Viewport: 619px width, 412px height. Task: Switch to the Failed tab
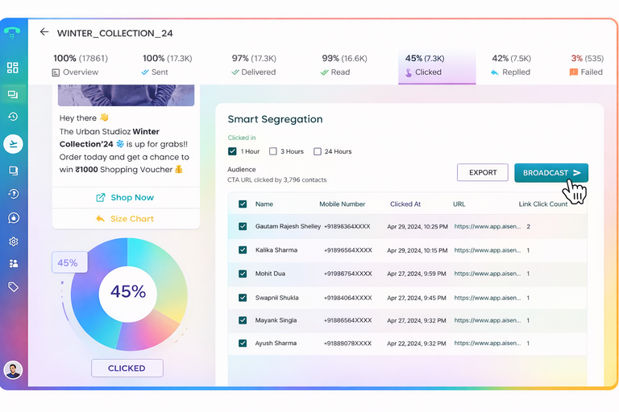pos(586,65)
